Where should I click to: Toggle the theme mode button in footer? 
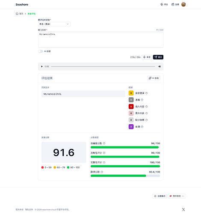[160, 196]
